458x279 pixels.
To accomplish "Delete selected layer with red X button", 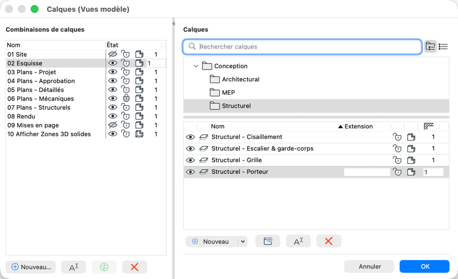I will [329, 241].
